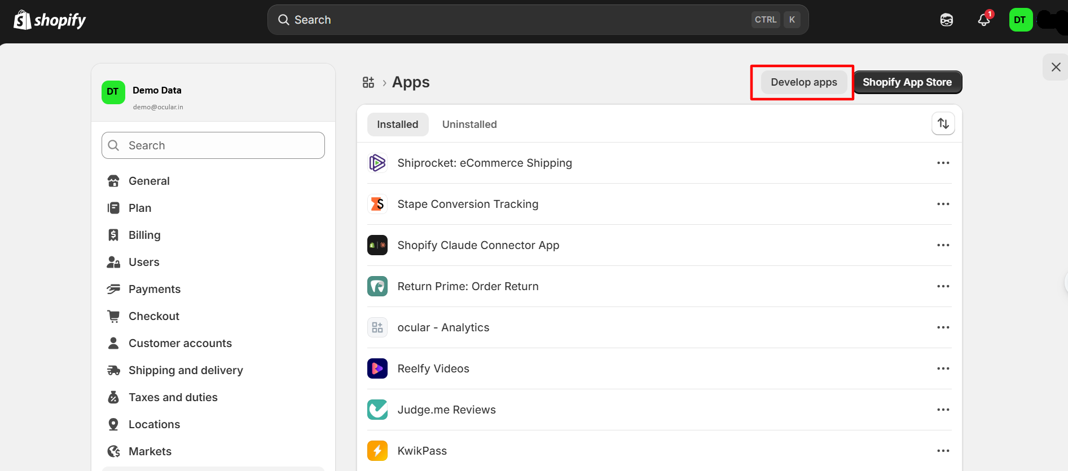Click the Reelfy Videos app icon
Screen dimensions: 1068x471
tap(377, 368)
